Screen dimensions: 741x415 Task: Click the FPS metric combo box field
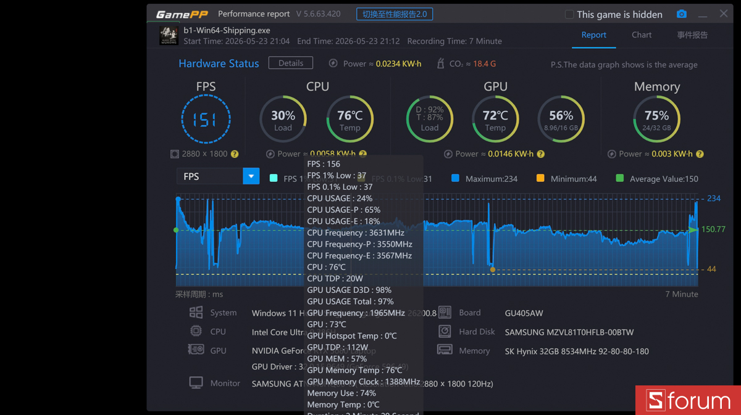217,176
